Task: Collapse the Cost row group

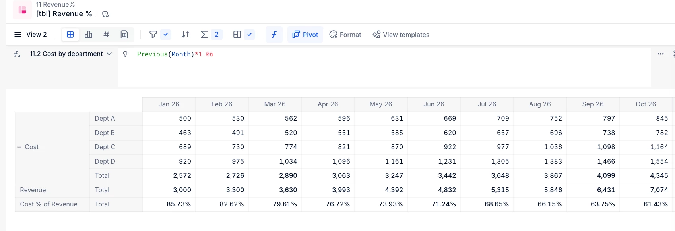Action: pyautogui.click(x=19, y=147)
